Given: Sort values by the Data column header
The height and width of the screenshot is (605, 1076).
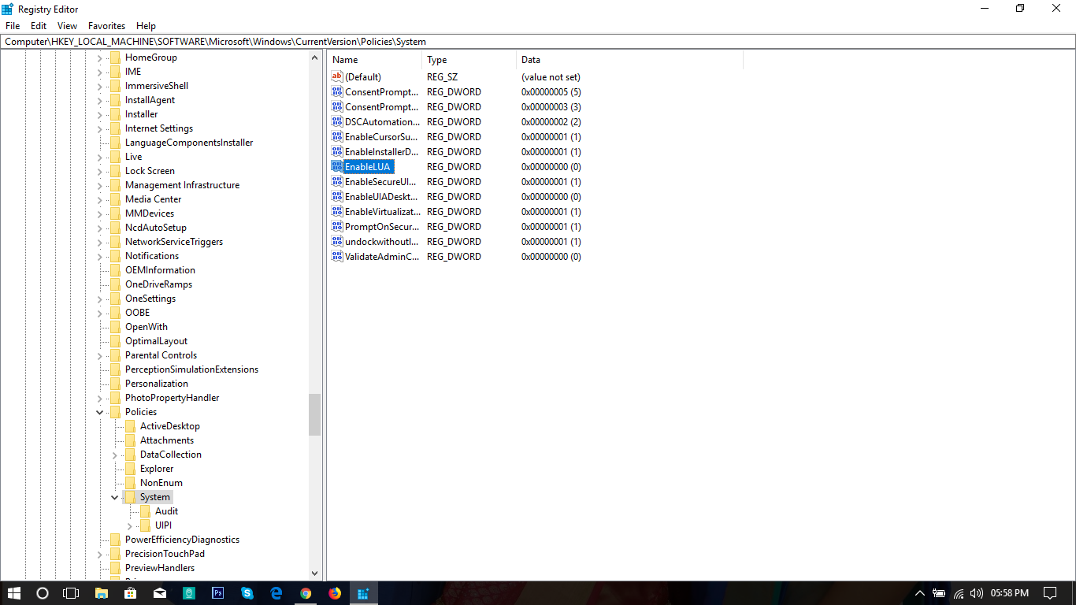Looking at the screenshot, I should (630, 60).
